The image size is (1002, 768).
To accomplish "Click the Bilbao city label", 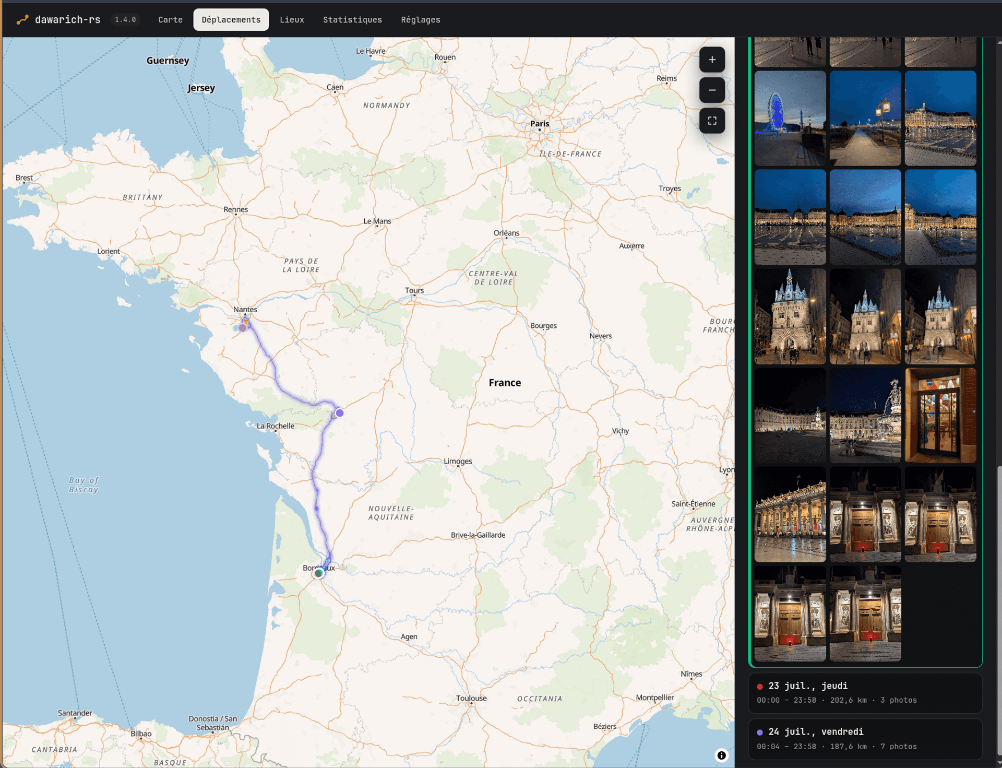I will point(141,734).
